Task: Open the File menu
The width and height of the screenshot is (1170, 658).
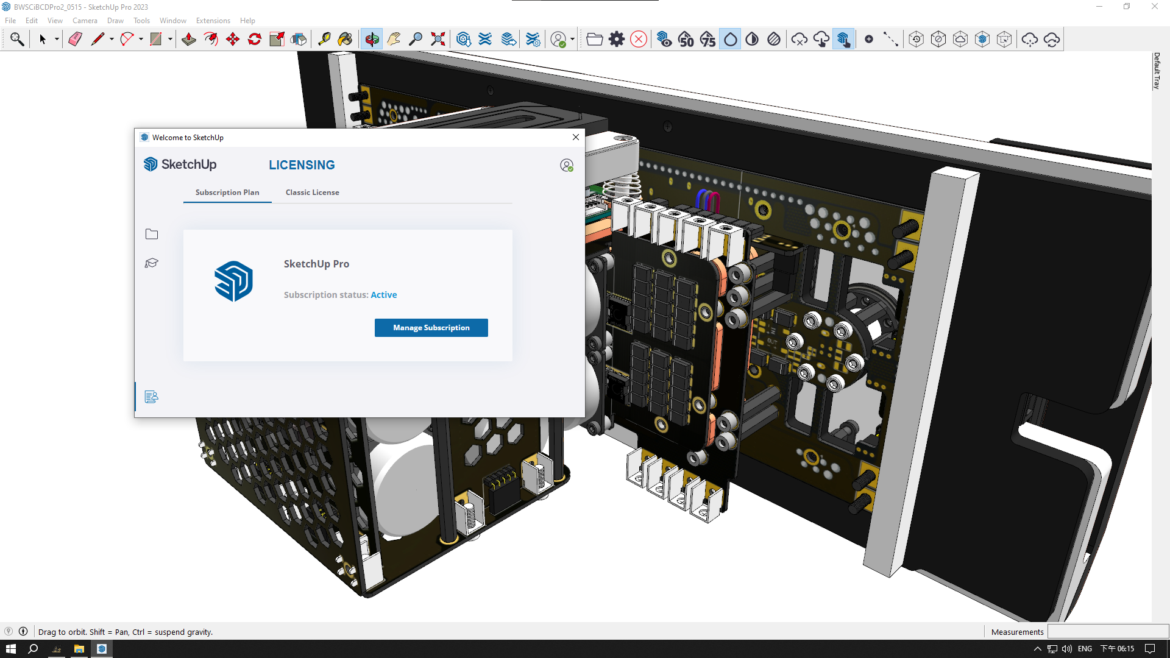Action: 10,20
